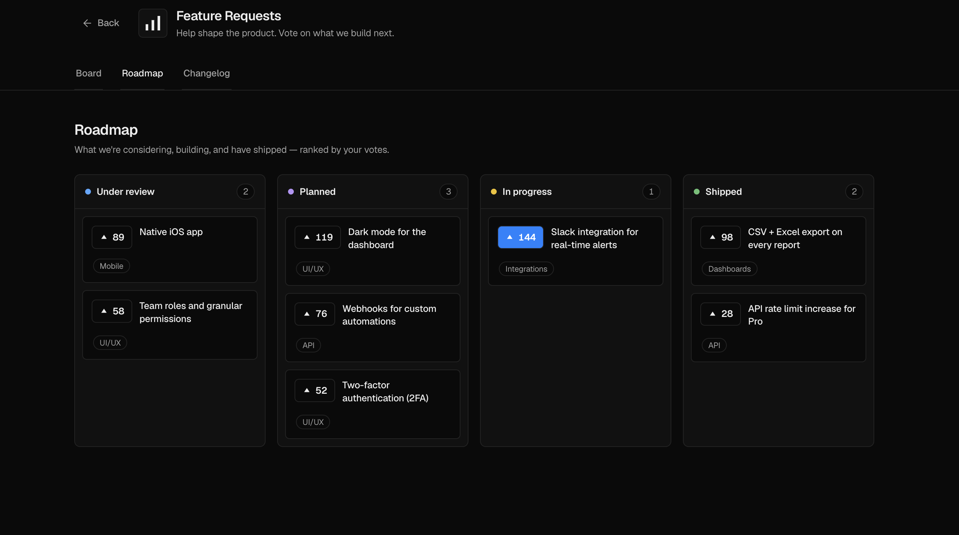
Task: Select the Roadmap tab
Action: pos(142,73)
